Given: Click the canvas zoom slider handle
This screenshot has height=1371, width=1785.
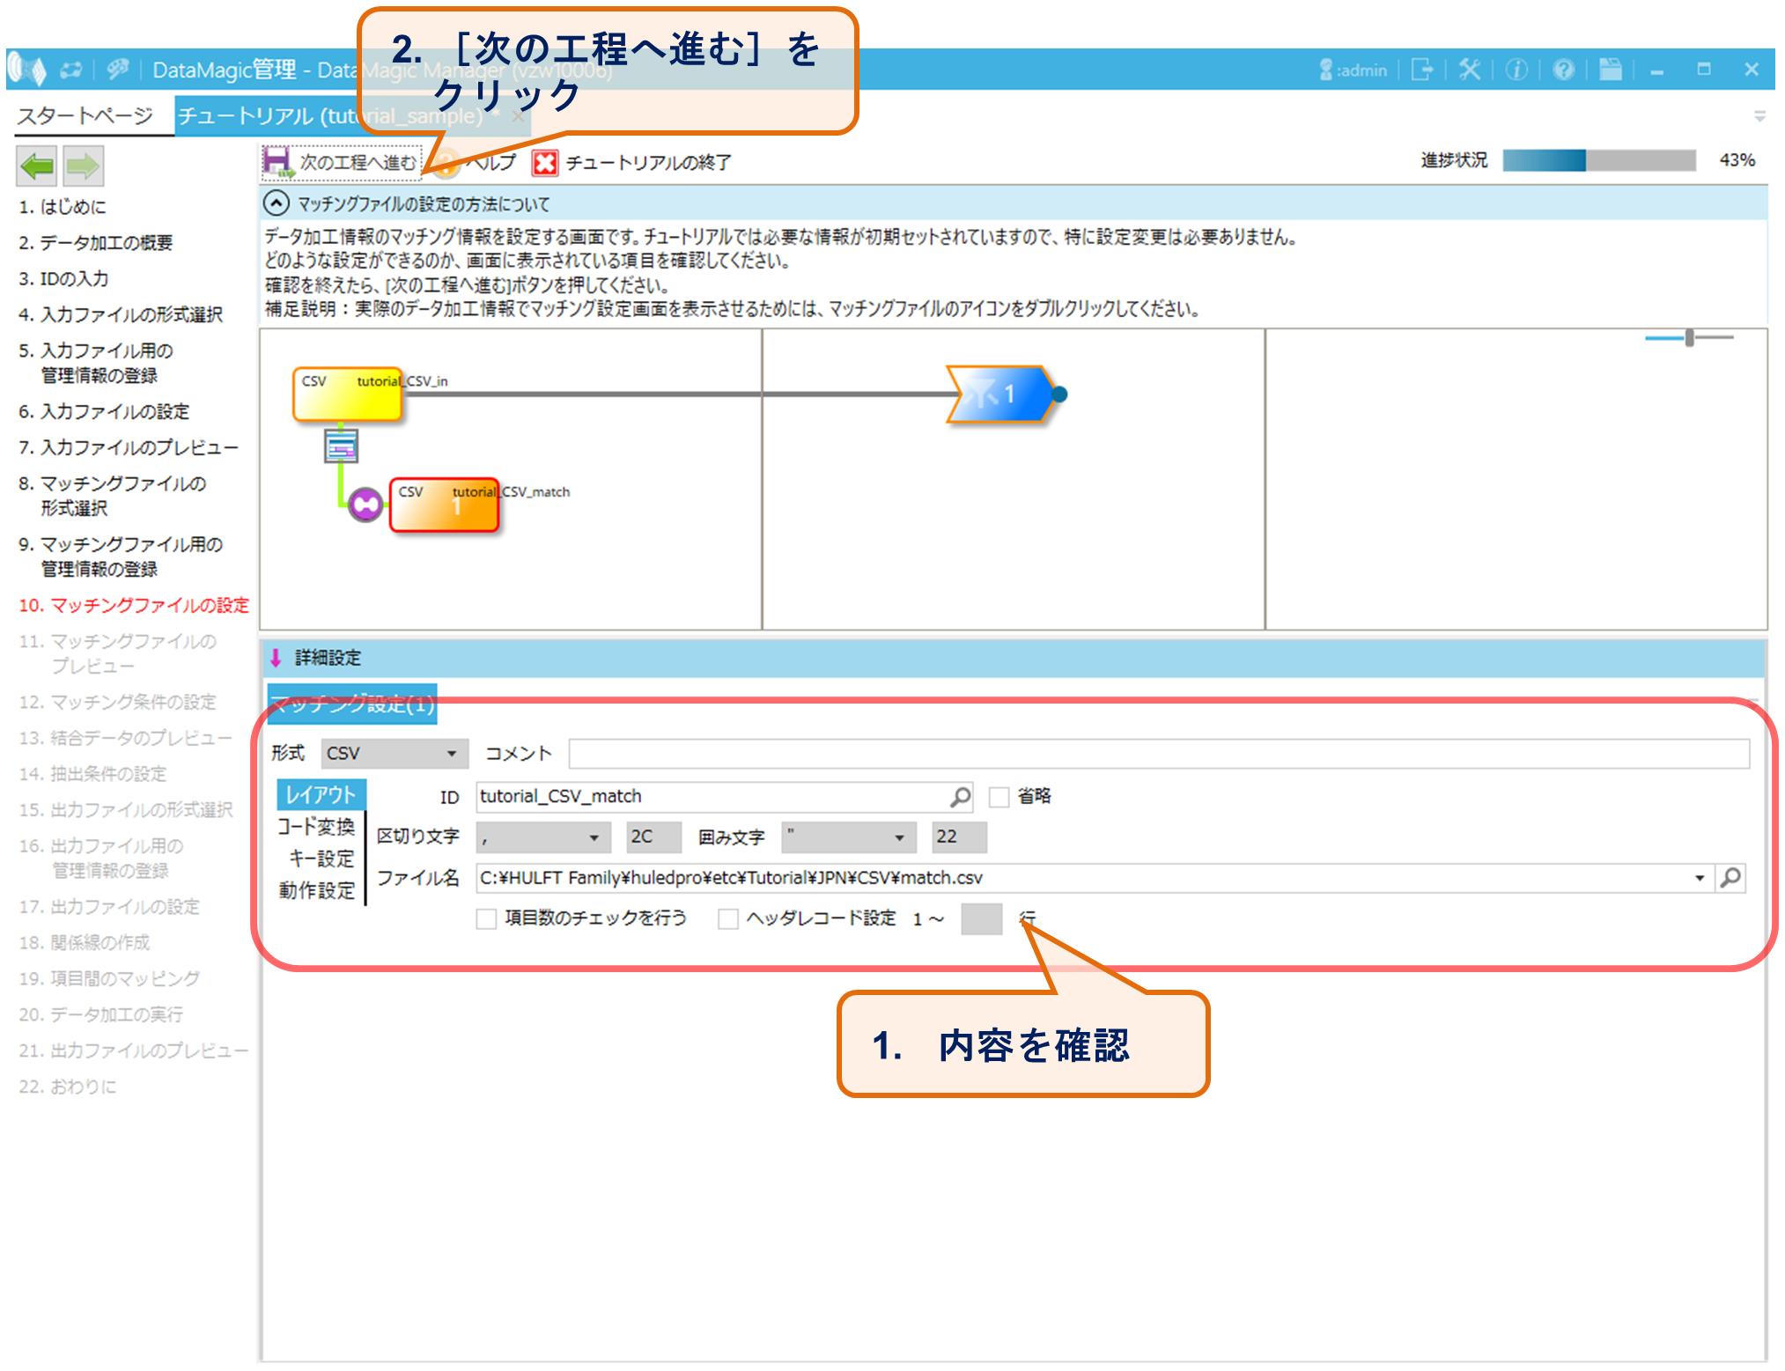Looking at the screenshot, I should [x=1689, y=338].
